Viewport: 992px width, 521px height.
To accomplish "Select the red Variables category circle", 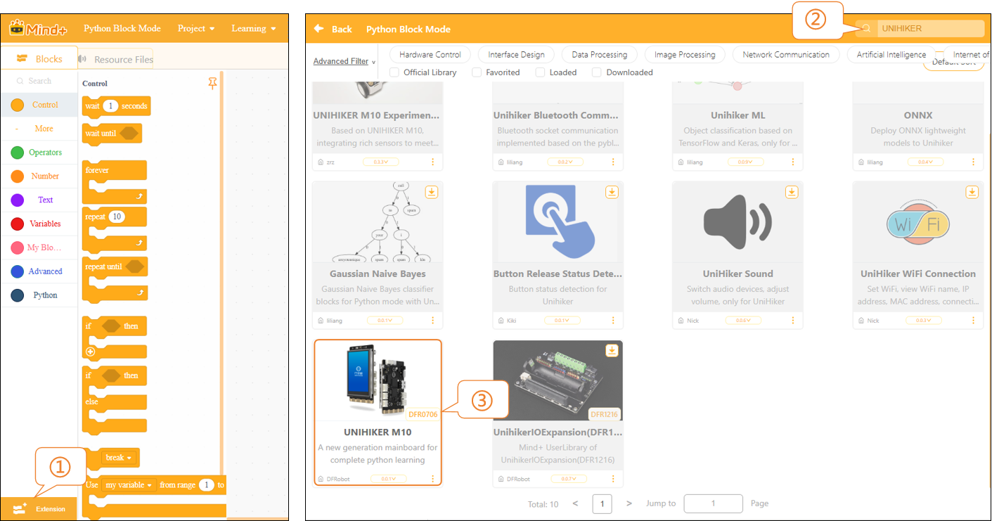I will 18,224.
